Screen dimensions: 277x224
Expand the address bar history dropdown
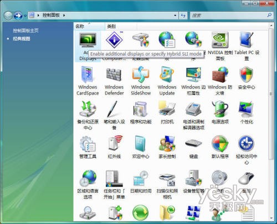click(175, 16)
